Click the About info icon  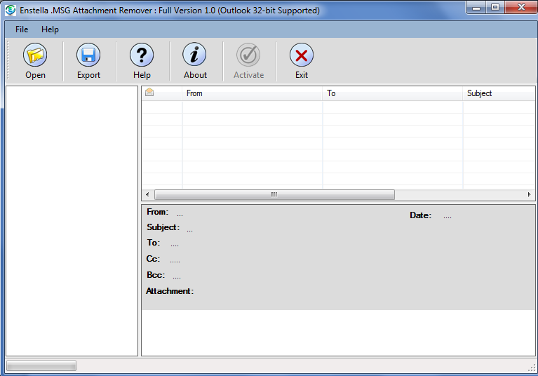coord(195,55)
